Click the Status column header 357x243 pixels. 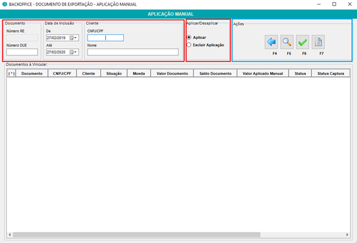click(300, 74)
